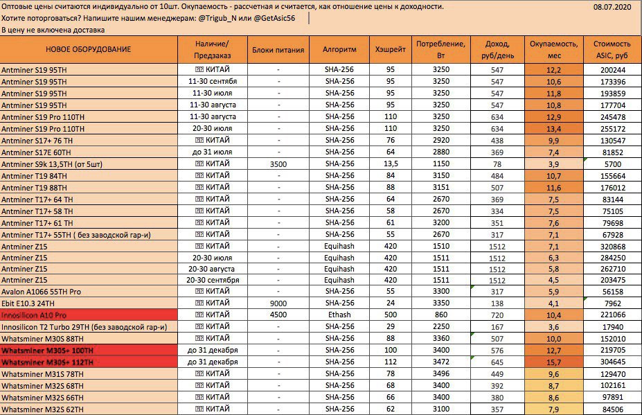642x415 pixels.
Task: Click payback cell 12,2
Action: pos(553,70)
